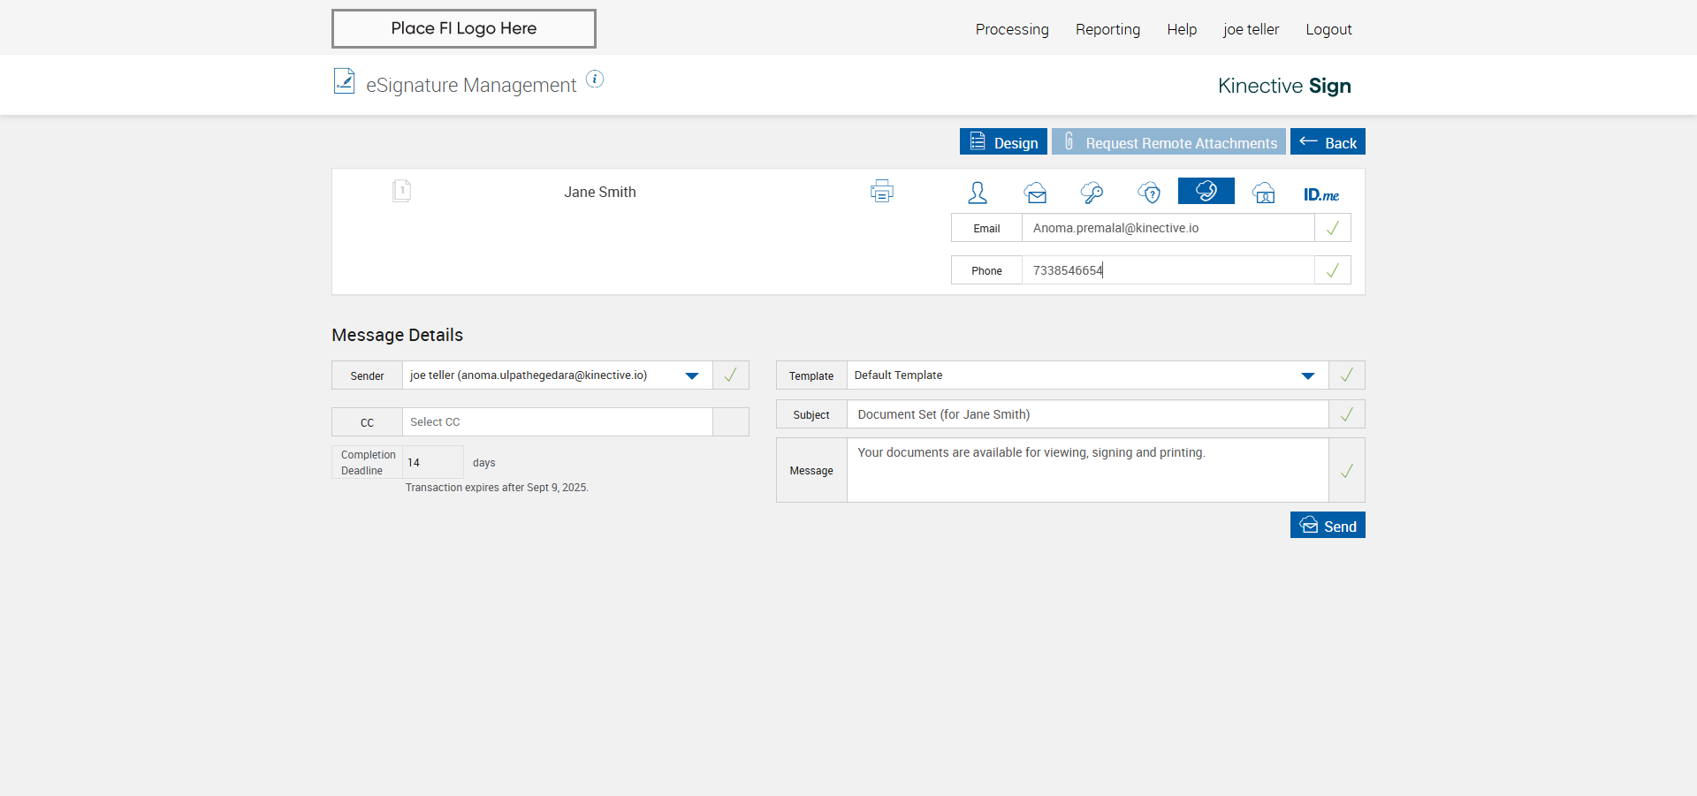The height and width of the screenshot is (796, 1697).
Task: Click the Logout link
Action: (x=1328, y=29)
